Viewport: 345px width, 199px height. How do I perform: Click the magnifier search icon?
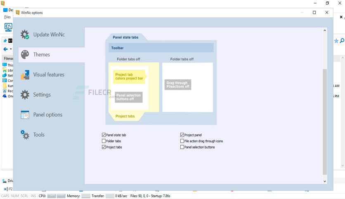click(342, 41)
